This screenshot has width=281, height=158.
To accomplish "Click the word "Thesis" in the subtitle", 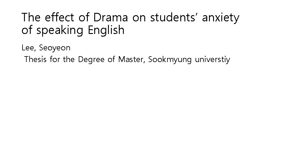I will [36, 60].
